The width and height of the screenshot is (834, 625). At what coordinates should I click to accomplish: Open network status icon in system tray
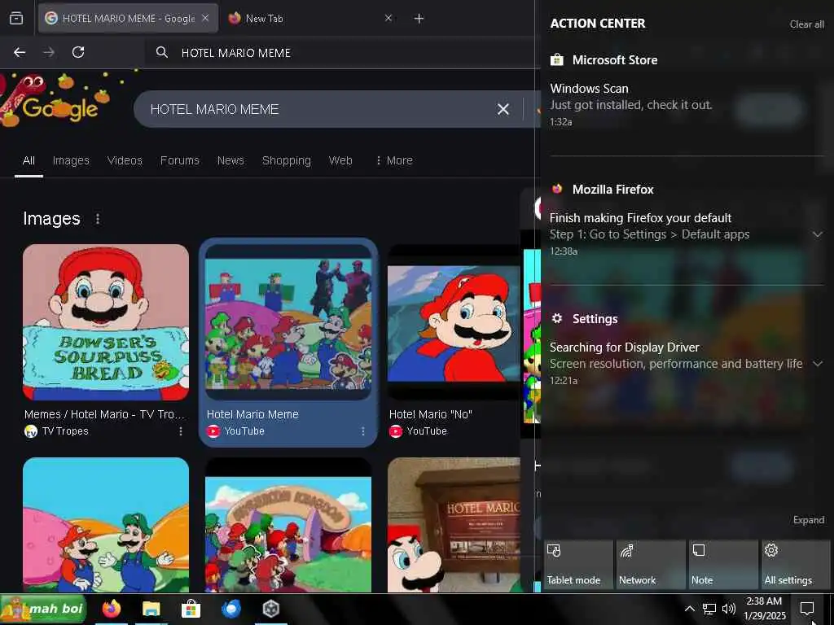[709, 609]
